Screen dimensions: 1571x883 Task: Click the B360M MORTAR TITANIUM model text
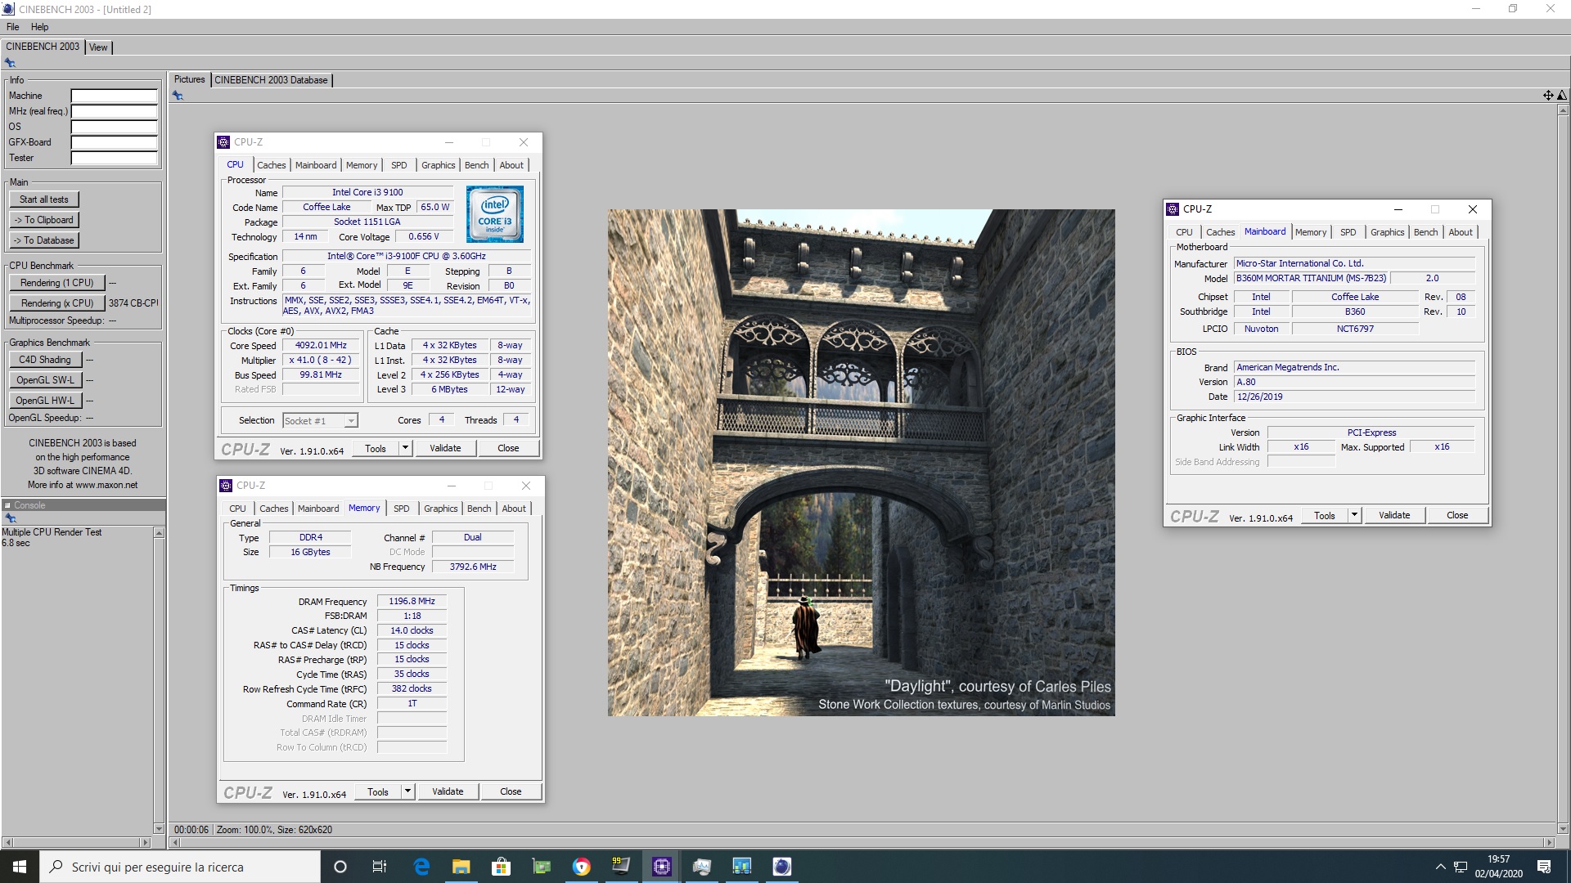pos(1311,278)
